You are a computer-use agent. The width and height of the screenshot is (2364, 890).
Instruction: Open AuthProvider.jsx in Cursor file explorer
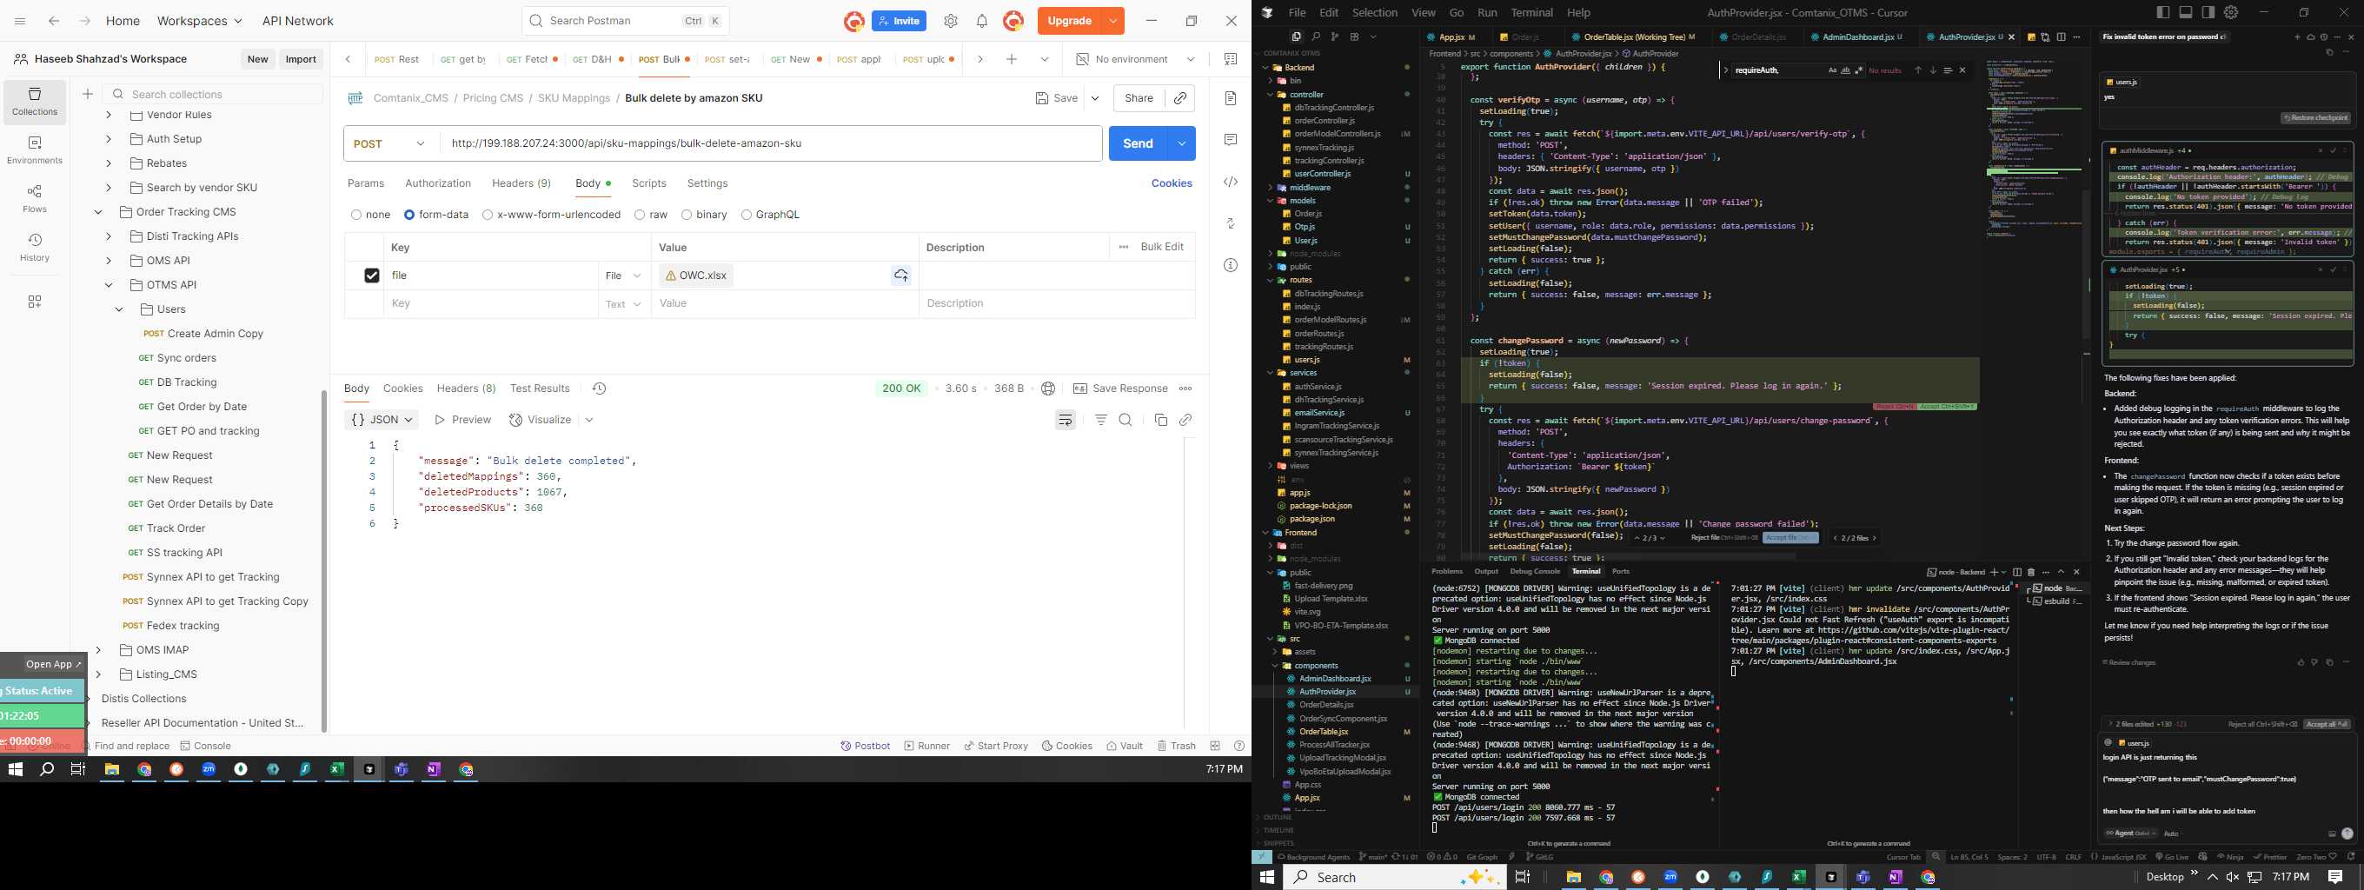[1327, 692]
